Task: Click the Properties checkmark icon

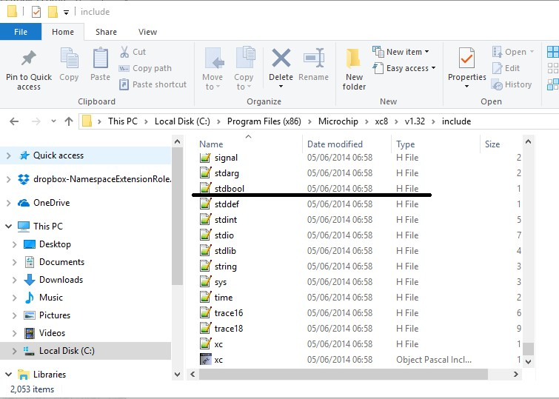Action: (466, 58)
